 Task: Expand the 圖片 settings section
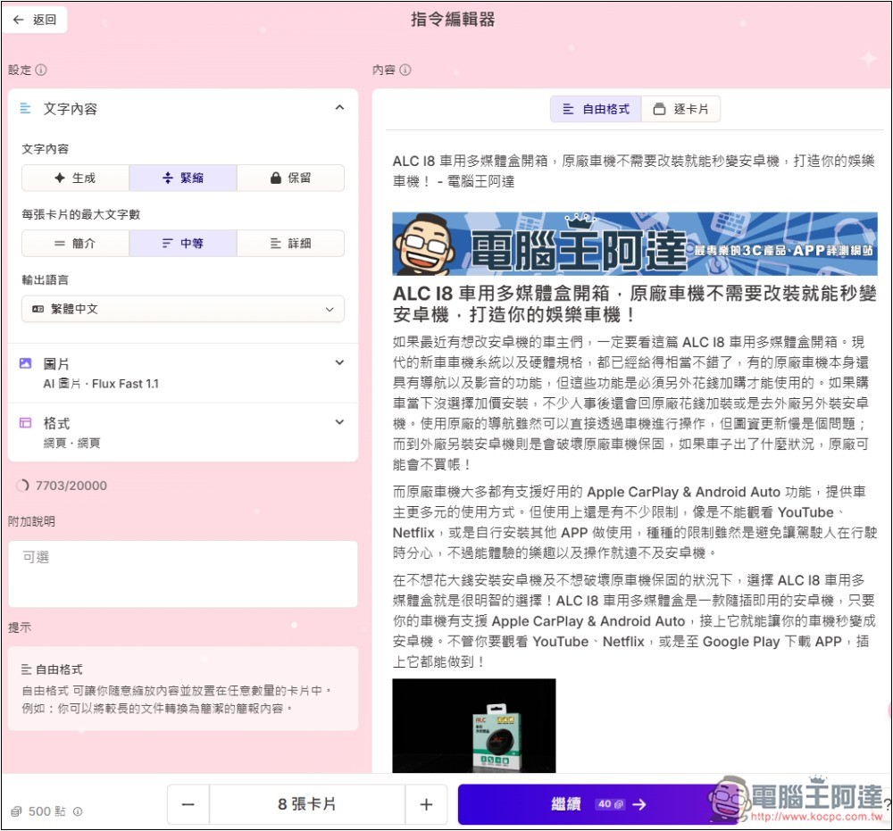pos(338,362)
